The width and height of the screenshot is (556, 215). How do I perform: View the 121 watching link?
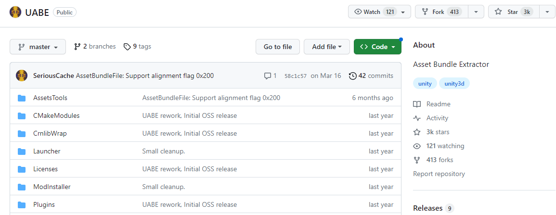tap(445, 146)
